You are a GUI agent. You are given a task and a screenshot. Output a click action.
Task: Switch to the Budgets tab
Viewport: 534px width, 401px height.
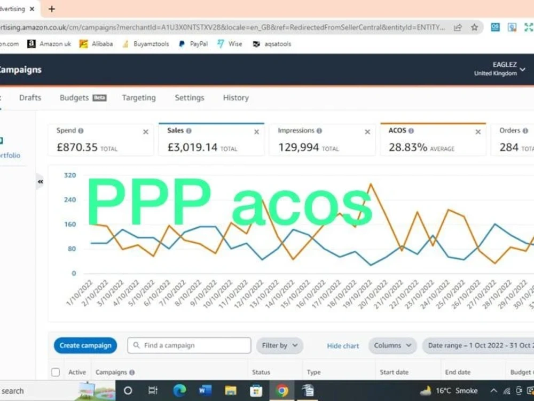(83, 98)
